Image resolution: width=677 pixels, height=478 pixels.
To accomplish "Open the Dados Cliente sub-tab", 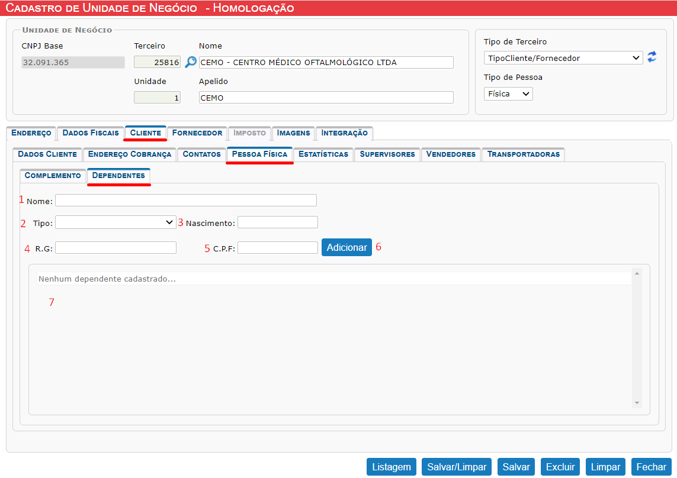I will point(47,154).
